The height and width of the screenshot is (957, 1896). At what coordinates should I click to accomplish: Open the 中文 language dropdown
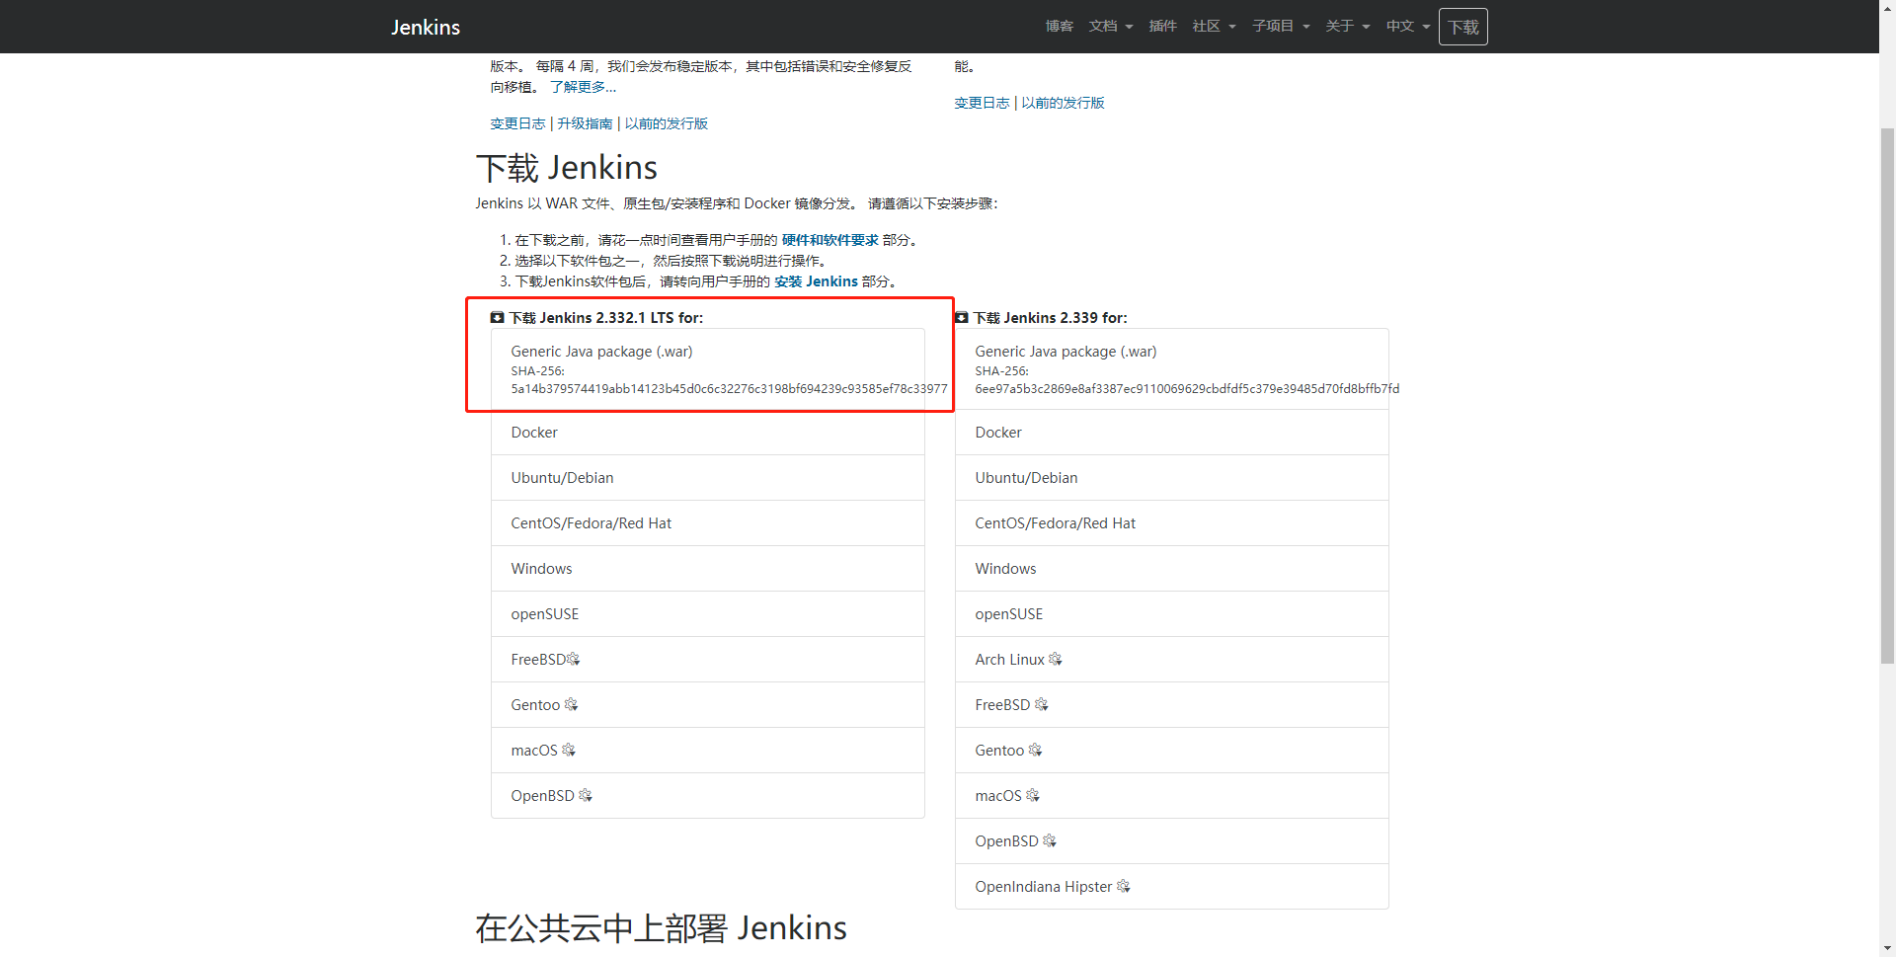tap(1407, 26)
